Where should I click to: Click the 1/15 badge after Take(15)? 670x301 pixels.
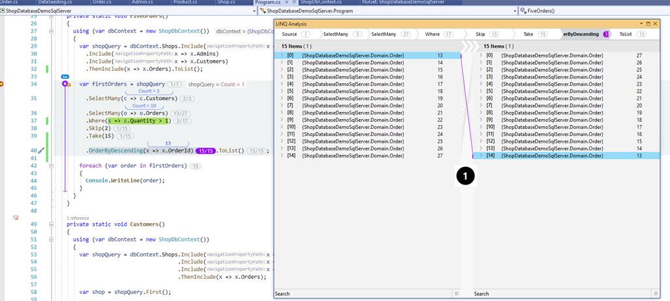126,136
